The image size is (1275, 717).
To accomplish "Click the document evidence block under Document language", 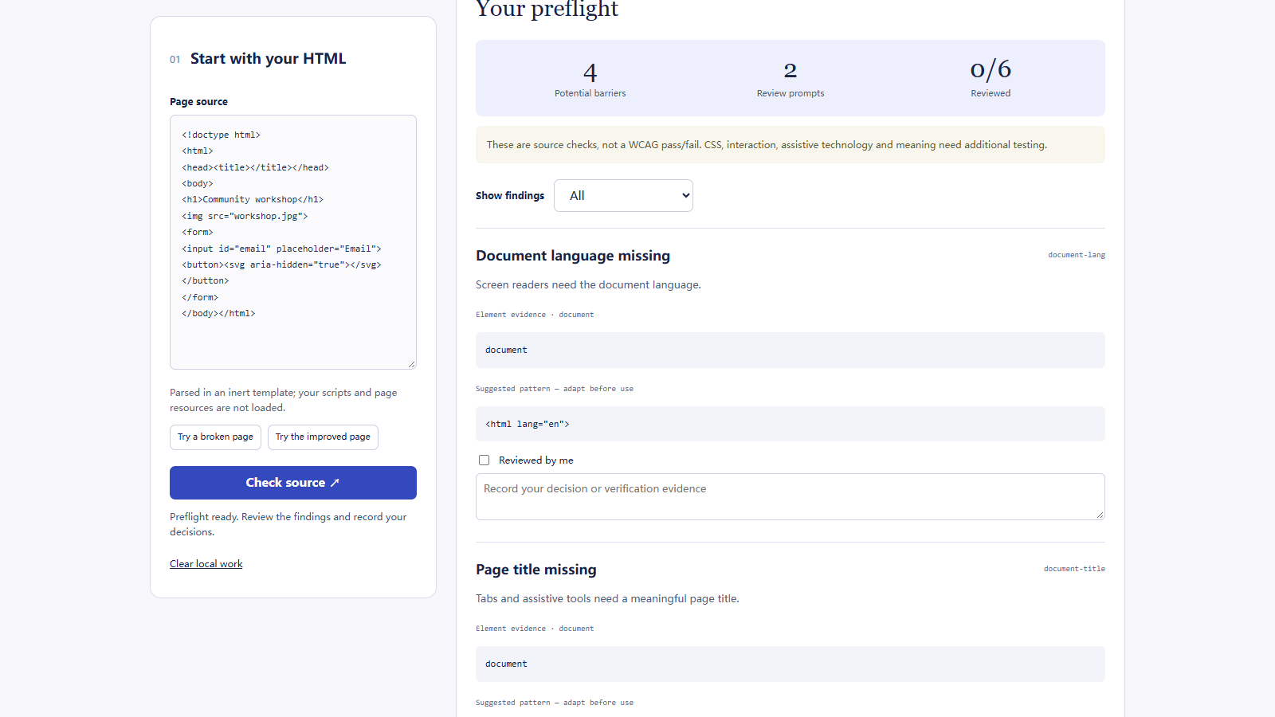I will pyautogui.click(x=790, y=350).
